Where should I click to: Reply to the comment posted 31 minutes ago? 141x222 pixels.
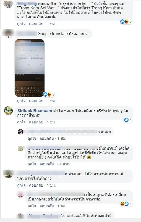(x=47, y=164)
